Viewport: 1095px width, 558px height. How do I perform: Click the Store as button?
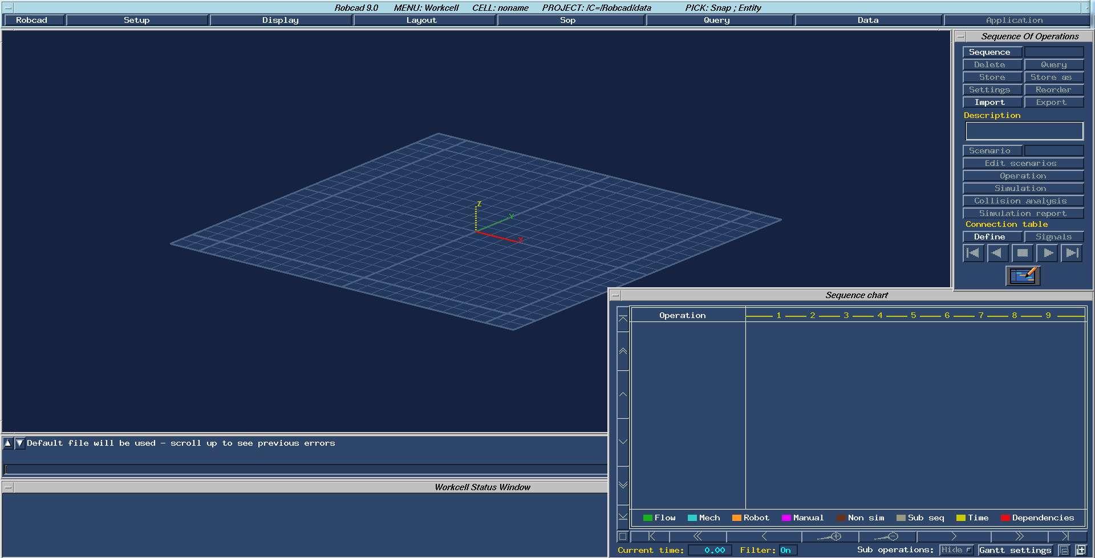[1054, 78]
